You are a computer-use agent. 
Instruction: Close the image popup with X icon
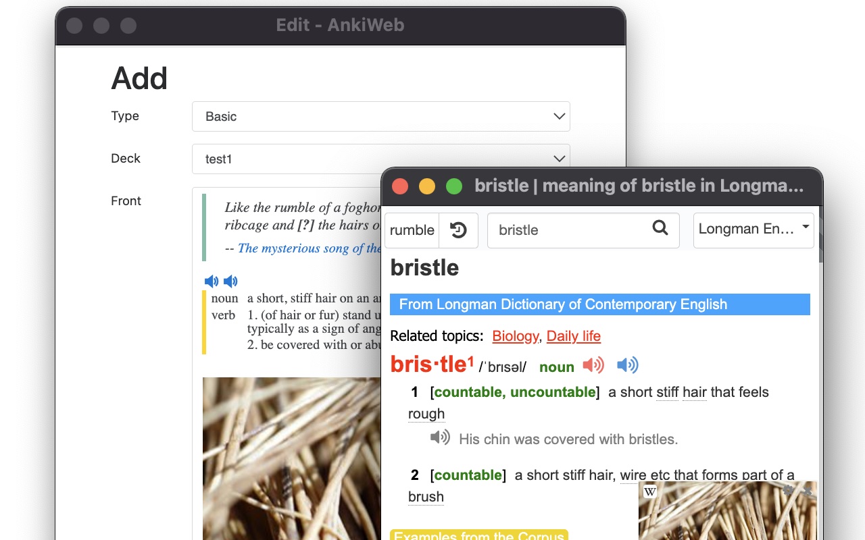pyautogui.click(x=808, y=491)
